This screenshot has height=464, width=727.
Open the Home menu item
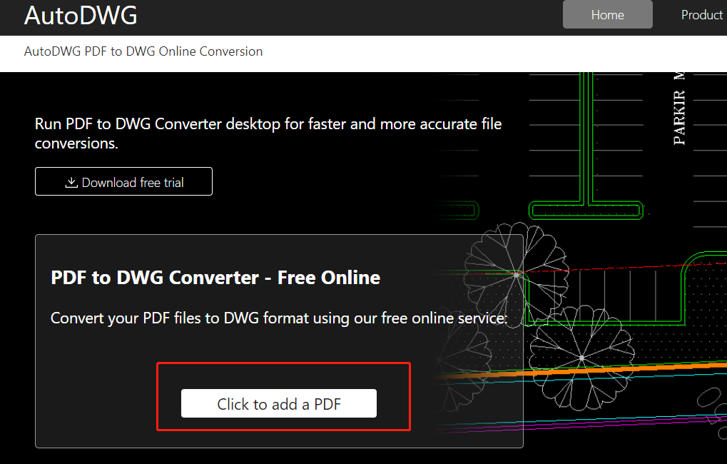(607, 14)
